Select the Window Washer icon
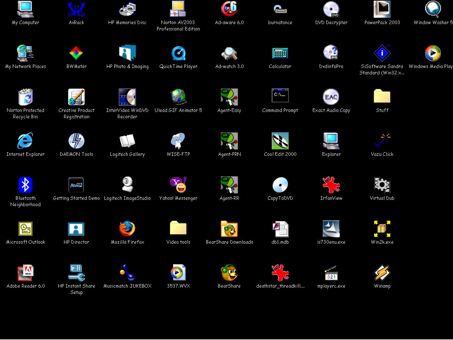Screen dimensions: 453x340 (x=433, y=9)
